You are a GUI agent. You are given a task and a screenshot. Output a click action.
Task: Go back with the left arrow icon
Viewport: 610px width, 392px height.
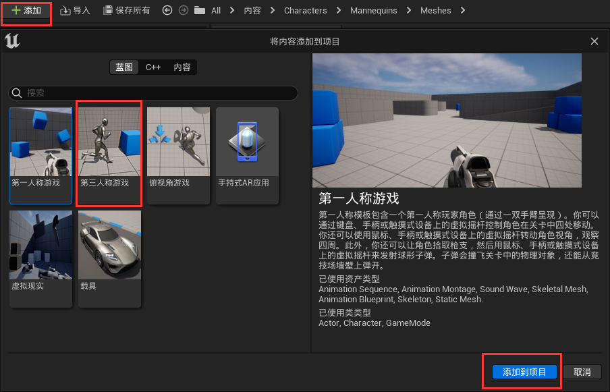pos(167,11)
